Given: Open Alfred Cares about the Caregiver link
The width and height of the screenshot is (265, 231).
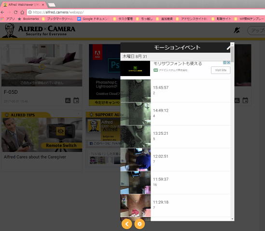Looking at the screenshot, I should [x=35, y=157].
